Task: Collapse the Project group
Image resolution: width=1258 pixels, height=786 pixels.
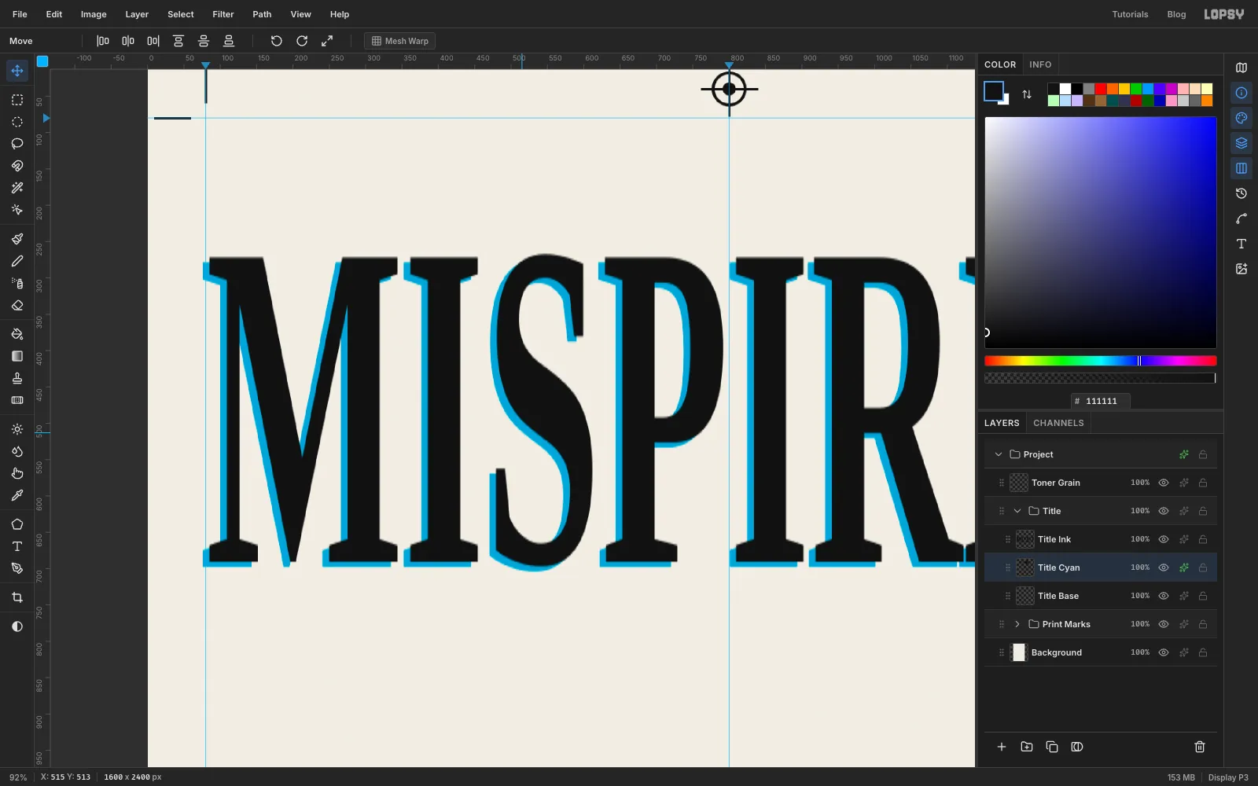Action: (x=999, y=454)
